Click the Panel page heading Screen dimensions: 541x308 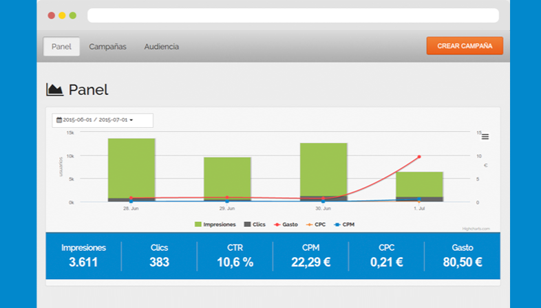pos(88,90)
